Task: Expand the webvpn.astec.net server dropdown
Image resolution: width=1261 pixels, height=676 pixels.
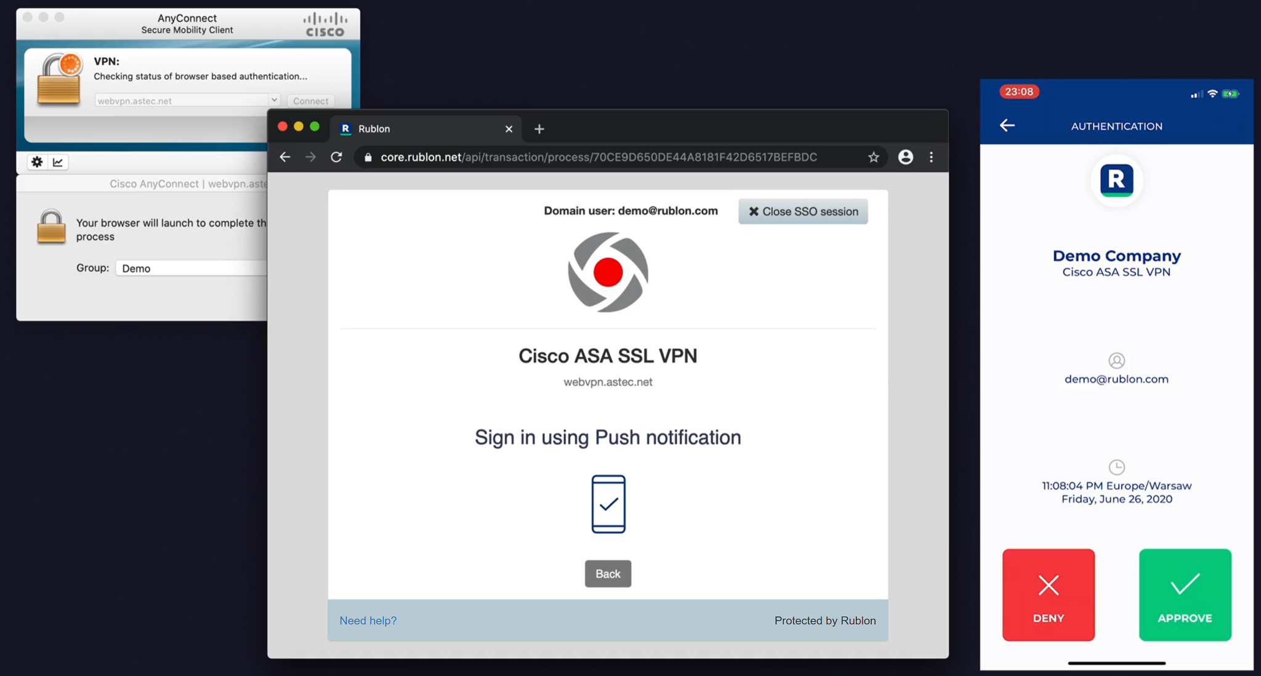Action: point(273,100)
